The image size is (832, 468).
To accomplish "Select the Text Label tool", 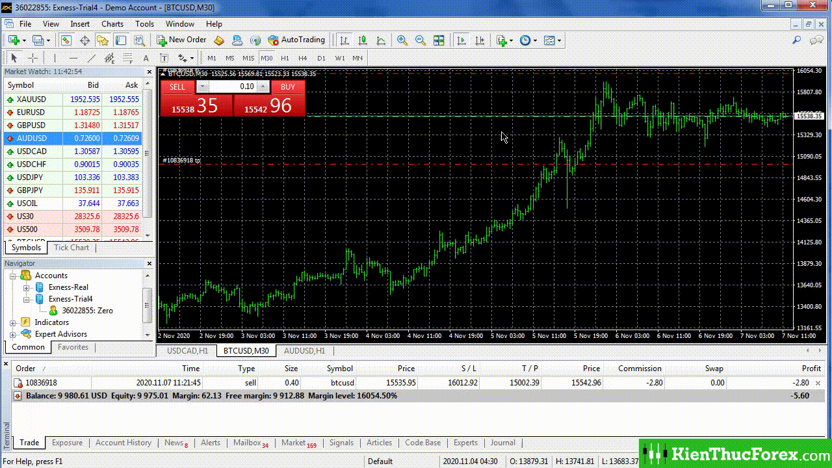I will pyautogui.click(x=164, y=58).
